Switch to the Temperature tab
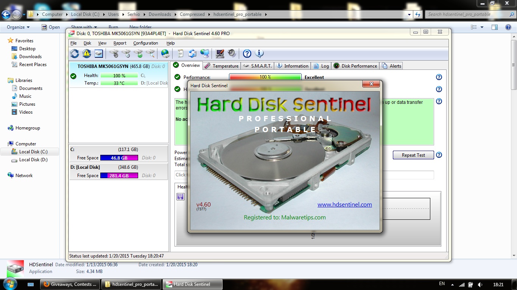The image size is (517, 290). (x=221, y=66)
